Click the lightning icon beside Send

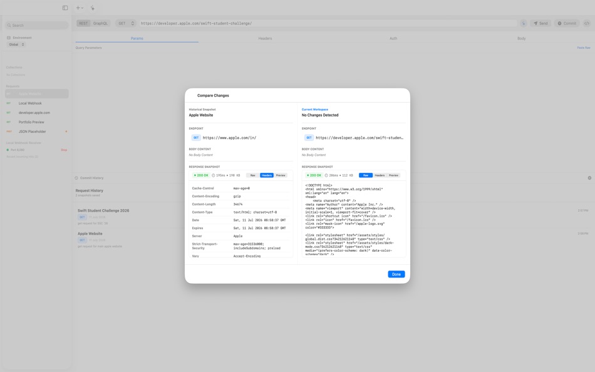pos(523,23)
